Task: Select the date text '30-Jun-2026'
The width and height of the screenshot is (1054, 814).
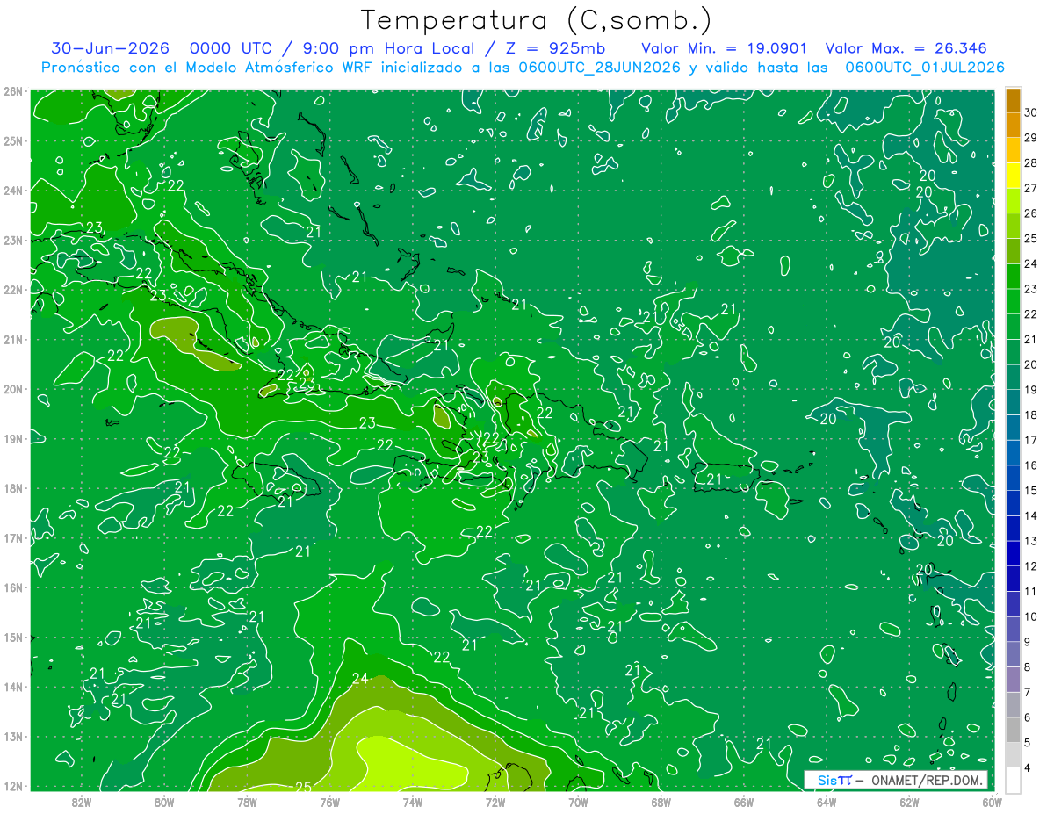Action: [x=110, y=48]
